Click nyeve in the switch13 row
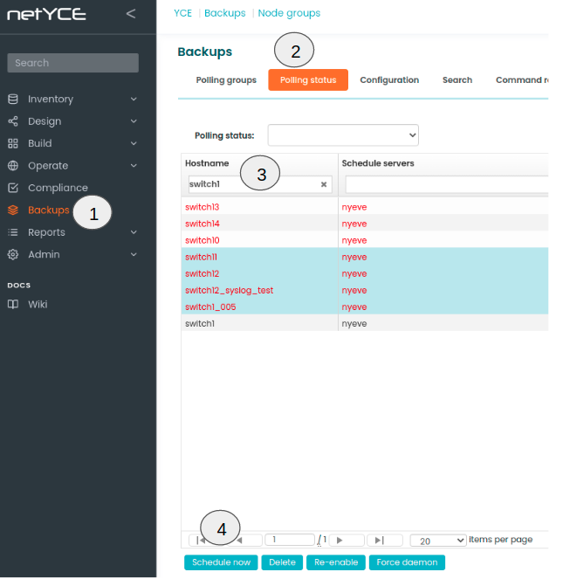Screen dimensions: 563x579 [354, 207]
